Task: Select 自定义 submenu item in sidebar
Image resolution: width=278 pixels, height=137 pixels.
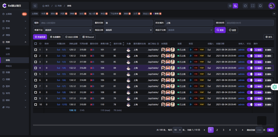Action: tap(14, 66)
